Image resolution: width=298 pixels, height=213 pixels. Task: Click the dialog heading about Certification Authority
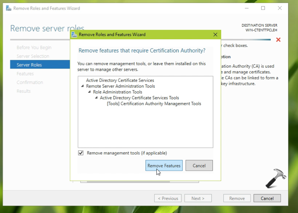[142, 50]
